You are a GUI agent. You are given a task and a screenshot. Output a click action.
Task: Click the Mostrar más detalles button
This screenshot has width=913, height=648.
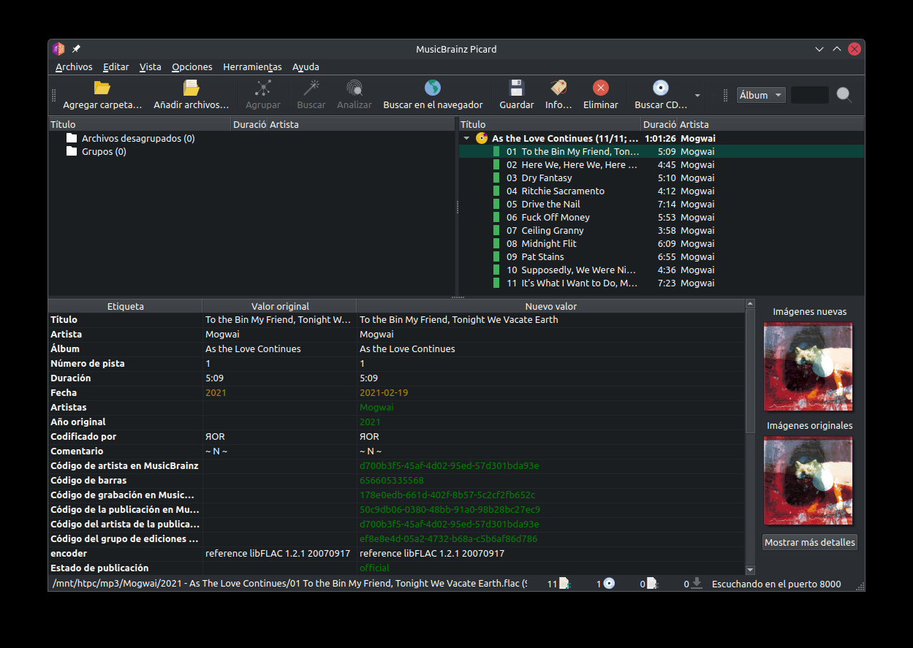pos(810,542)
